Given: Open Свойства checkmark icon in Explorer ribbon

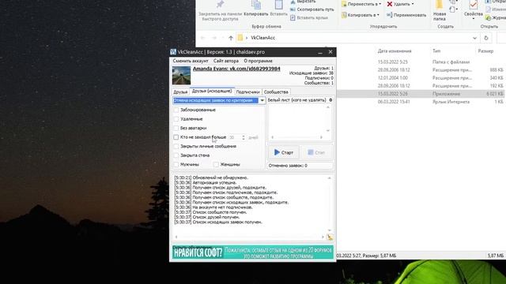Looking at the screenshot, I should (474, 6).
